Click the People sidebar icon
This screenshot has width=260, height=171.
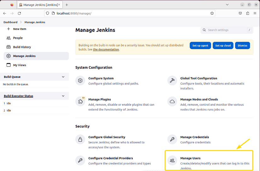9,38
